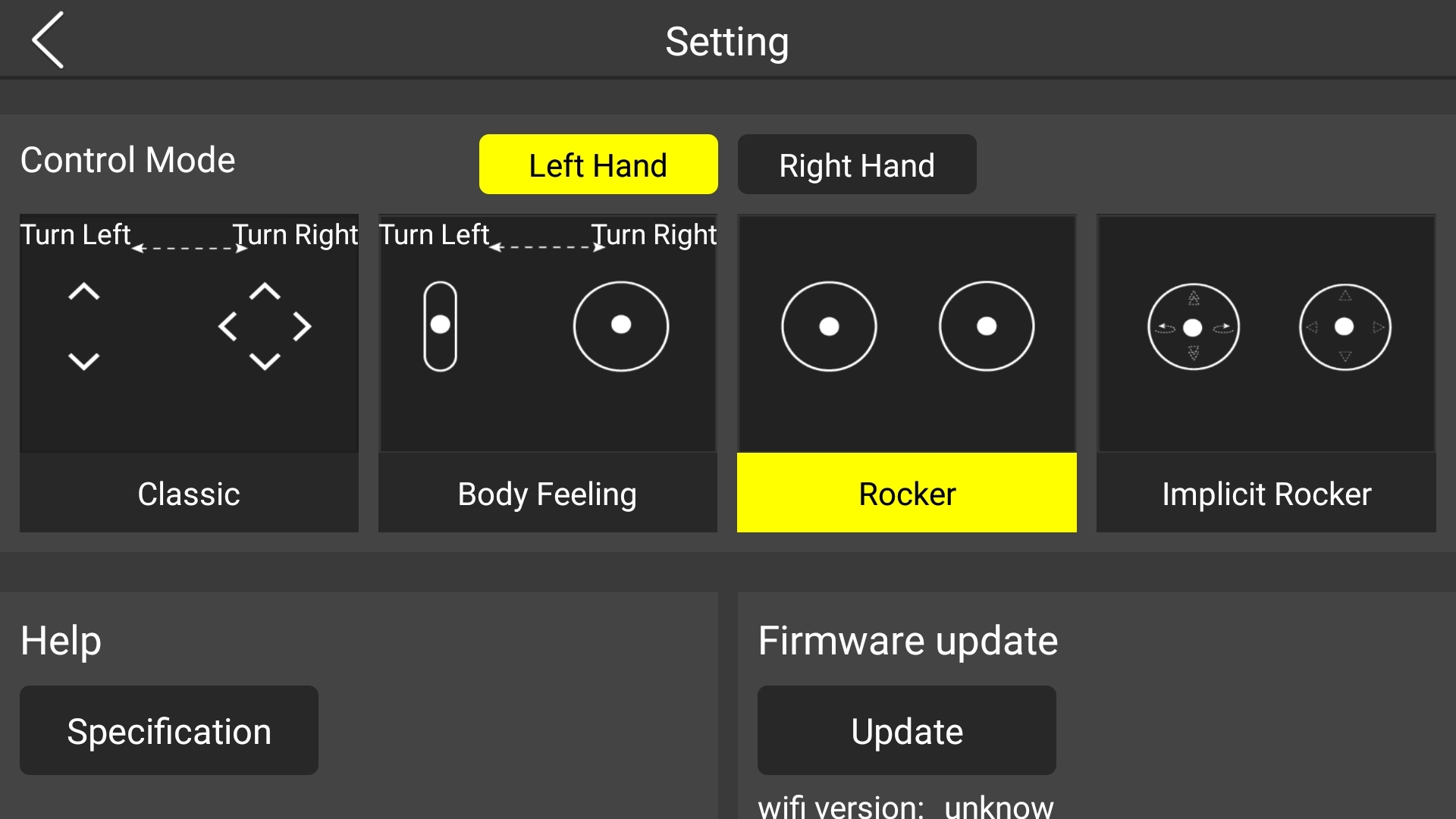Viewport: 1456px width, 819px height.
Task: Select Body Feeling left slider control
Action: pyautogui.click(x=441, y=326)
